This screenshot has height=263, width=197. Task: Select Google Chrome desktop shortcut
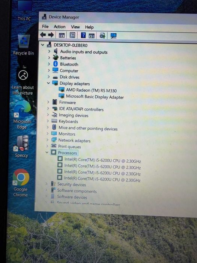[x=21, y=183]
